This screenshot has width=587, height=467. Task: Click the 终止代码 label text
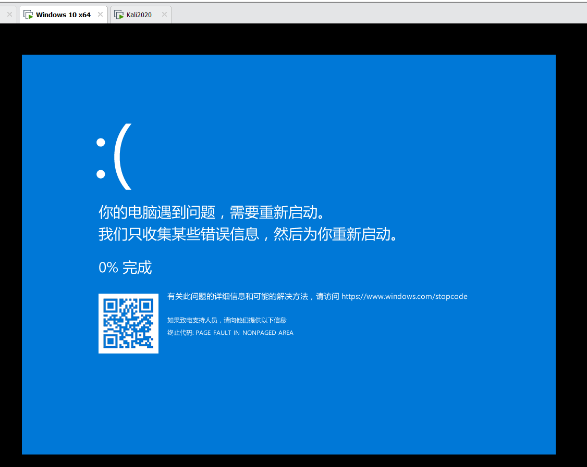pos(180,332)
